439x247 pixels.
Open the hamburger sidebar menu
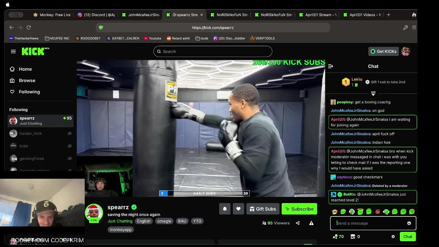(13, 51)
